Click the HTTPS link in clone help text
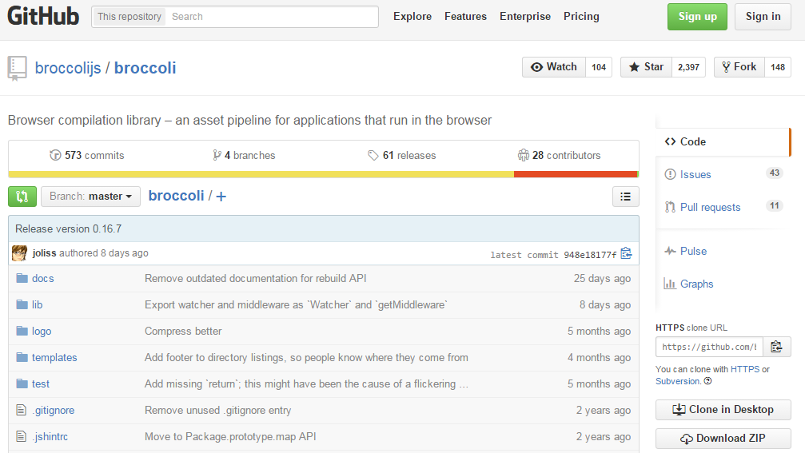 click(x=745, y=369)
